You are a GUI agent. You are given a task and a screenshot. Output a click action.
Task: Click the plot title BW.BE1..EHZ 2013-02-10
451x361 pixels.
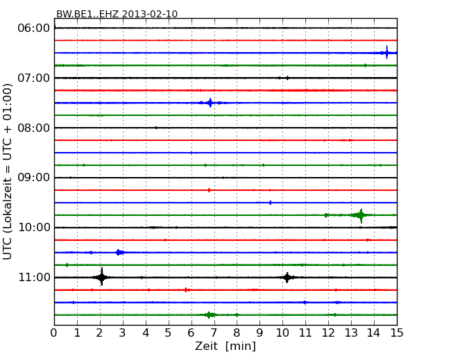point(117,14)
